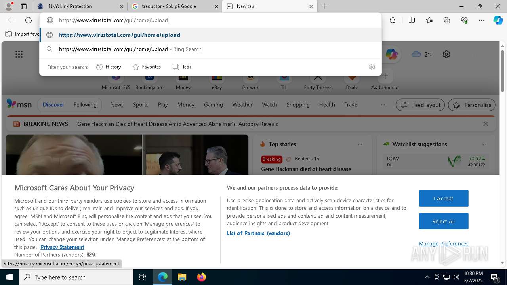507x285 pixels.
Task: Open the News category
Action: click(x=117, y=105)
